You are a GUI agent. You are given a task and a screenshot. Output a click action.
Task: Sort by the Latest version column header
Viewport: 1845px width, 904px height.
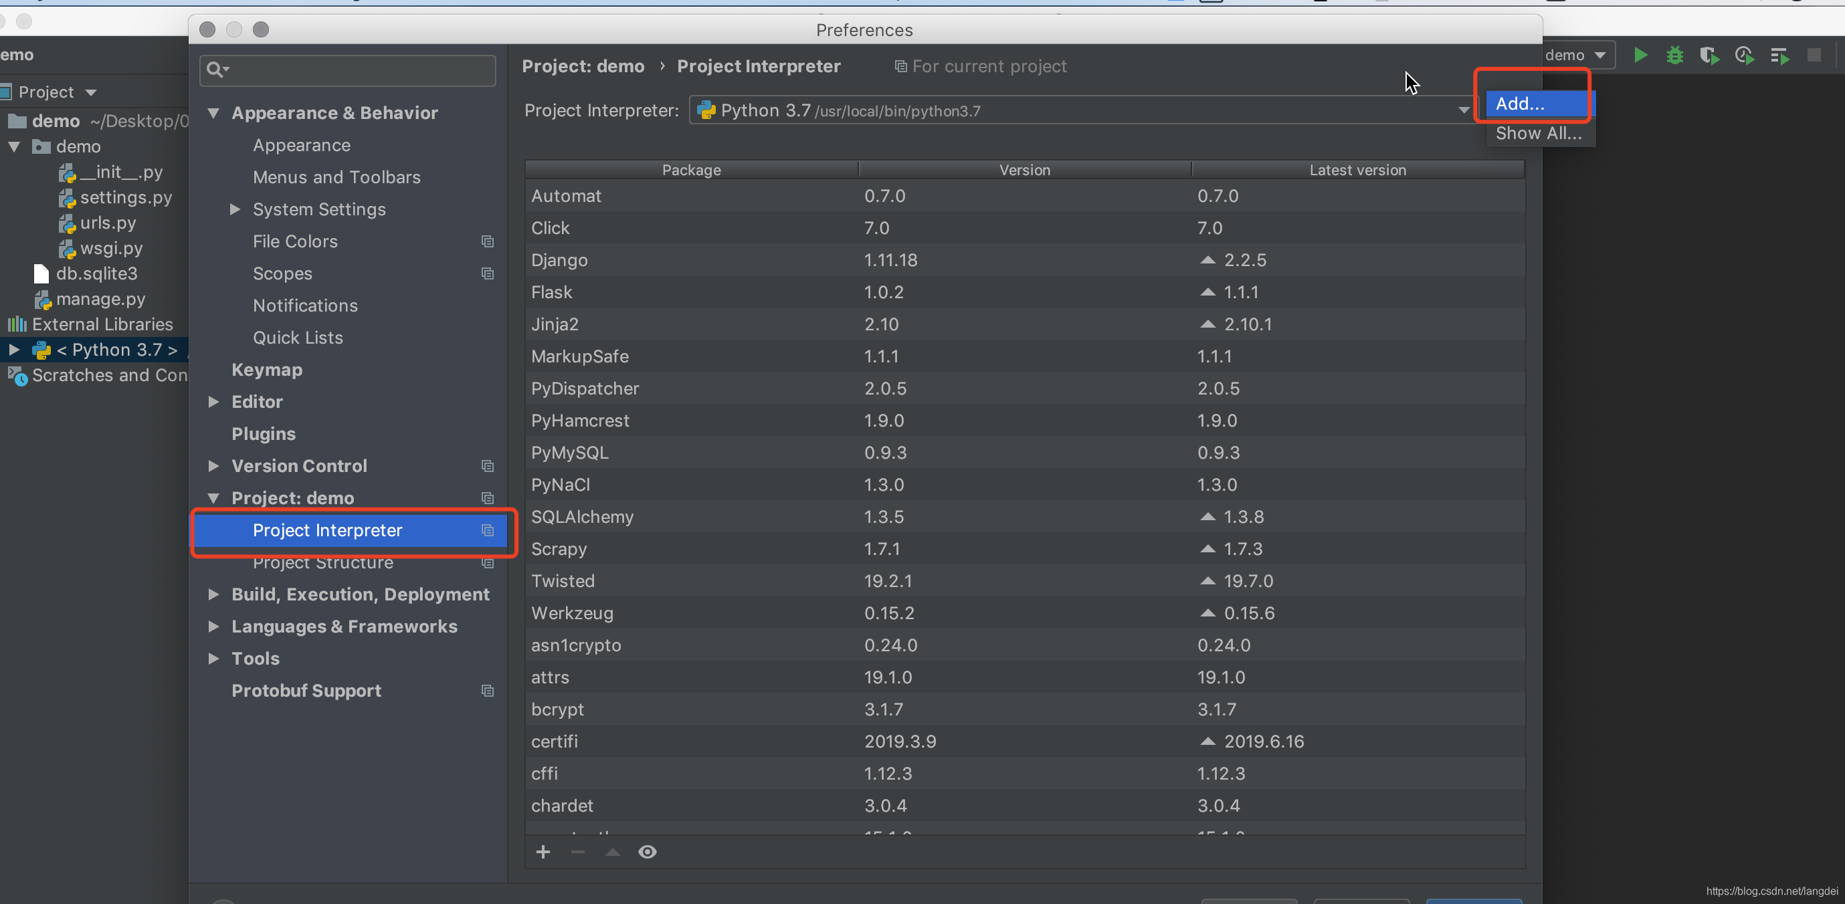[x=1358, y=171]
